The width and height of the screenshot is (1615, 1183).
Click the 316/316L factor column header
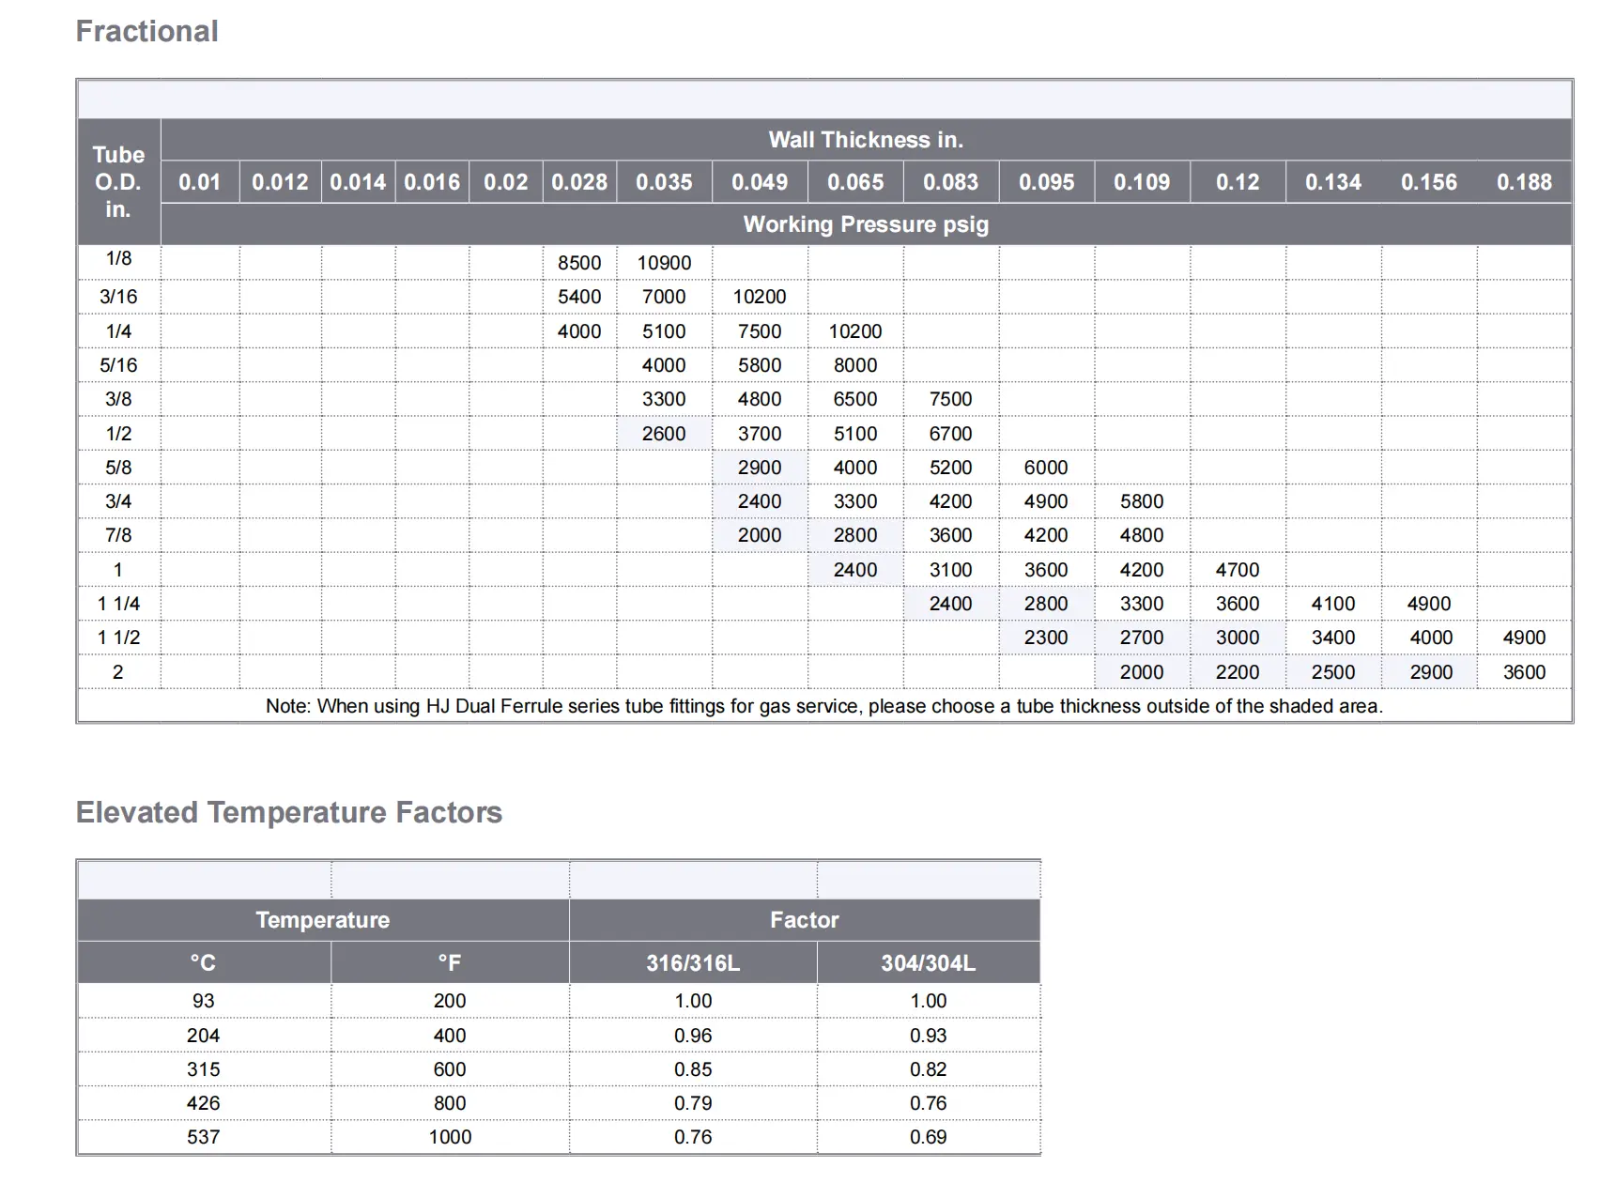[x=692, y=963]
